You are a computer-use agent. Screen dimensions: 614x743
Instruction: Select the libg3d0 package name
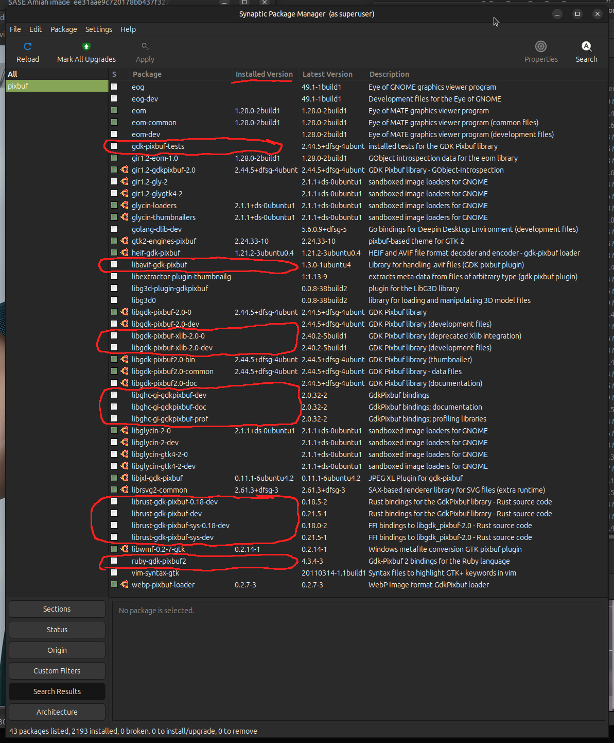tap(144, 300)
